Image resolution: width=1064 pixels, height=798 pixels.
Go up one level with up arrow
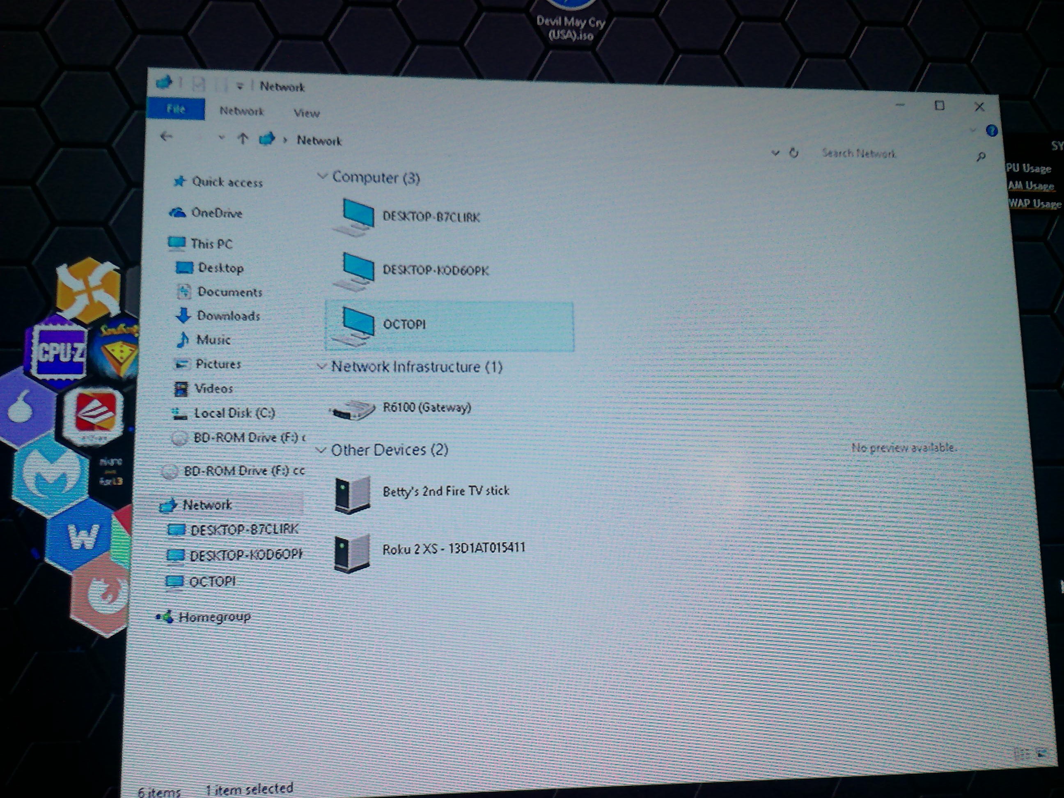click(243, 138)
